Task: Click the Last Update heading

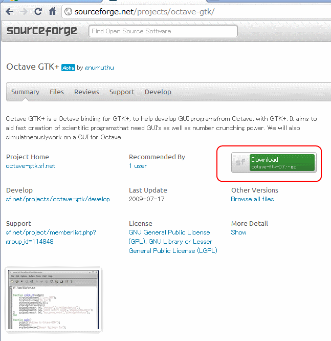Action: [x=148, y=190]
